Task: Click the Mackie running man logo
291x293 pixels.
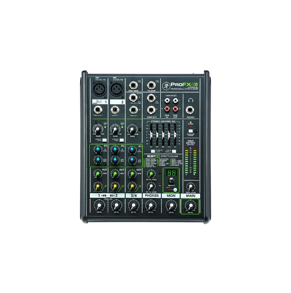Action: [166, 86]
